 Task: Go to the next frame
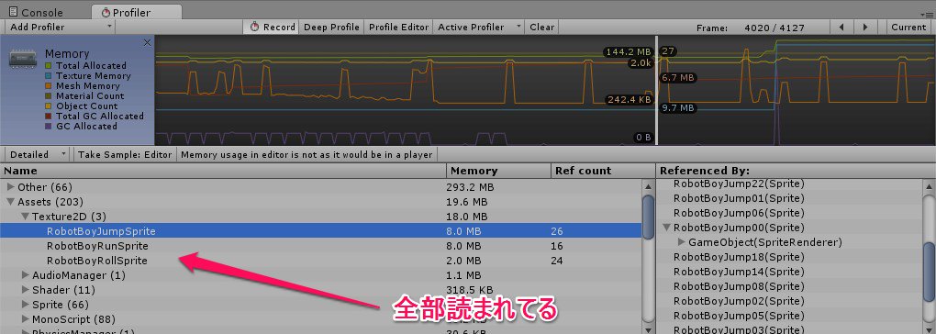(x=865, y=27)
